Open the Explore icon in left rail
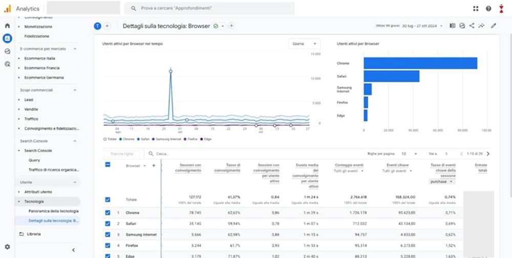This screenshot has width=512, height=258. pyautogui.click(x=7, y=51)
